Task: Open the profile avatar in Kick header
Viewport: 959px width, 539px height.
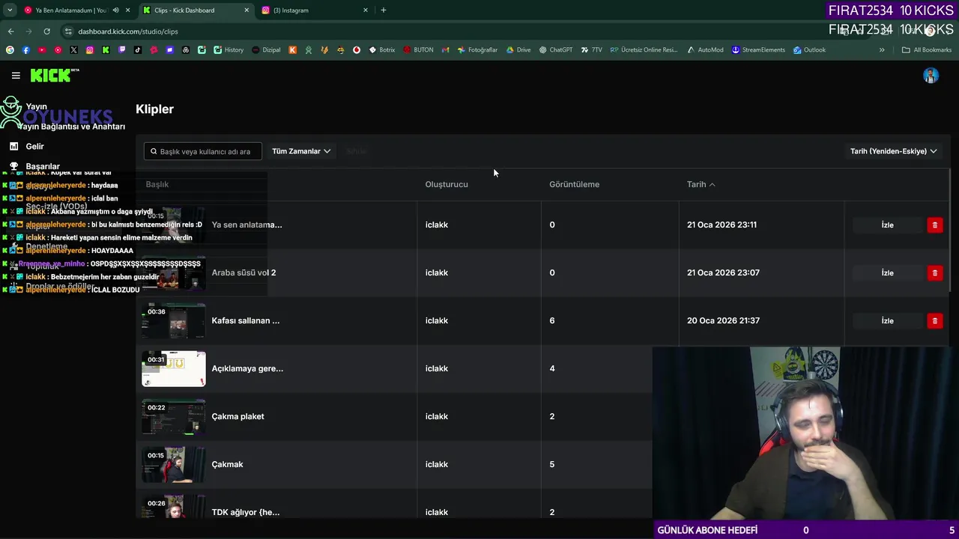Action: 931,76
